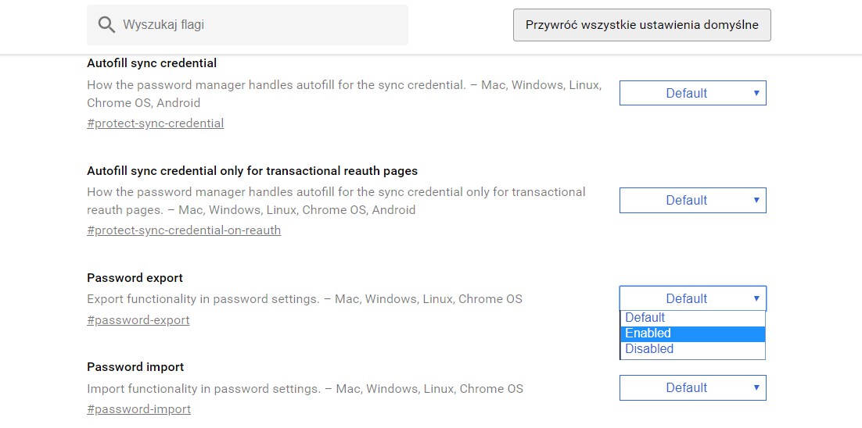
Task: Click the magnifier search icon
Action: 106,25
